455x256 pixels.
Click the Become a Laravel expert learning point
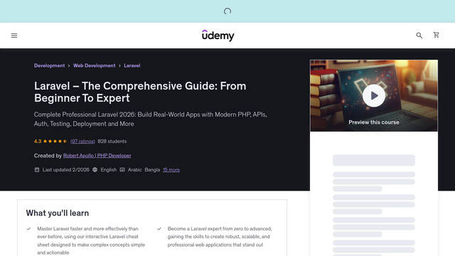point(220,237)
